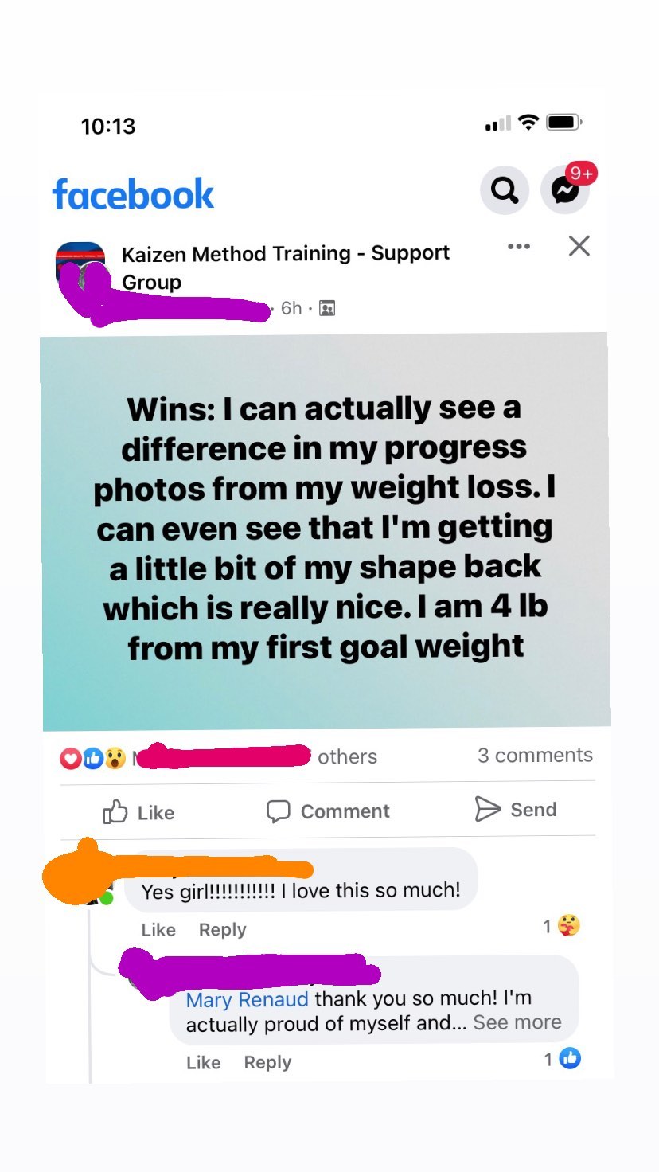Open Messenger icon with 9+ badge

click(566, 190)
